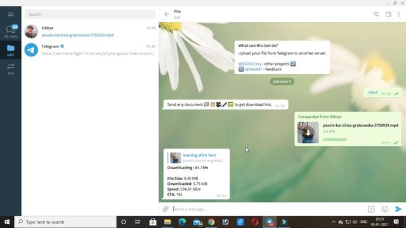
Task: Launch Google Chrome from the taskbar
Action: [x=211, y=222]
